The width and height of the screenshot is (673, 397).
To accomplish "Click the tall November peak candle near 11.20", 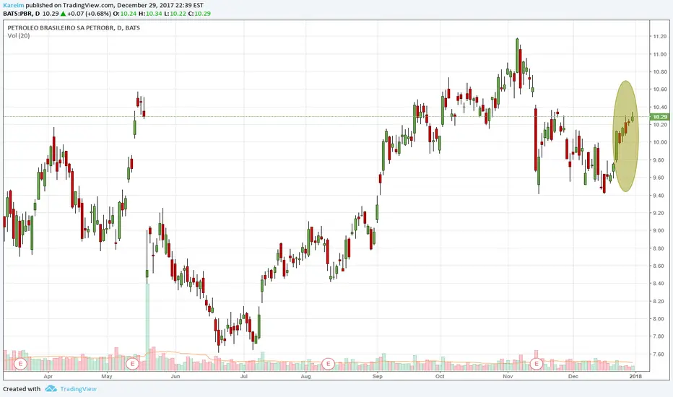I will point(517,56).
